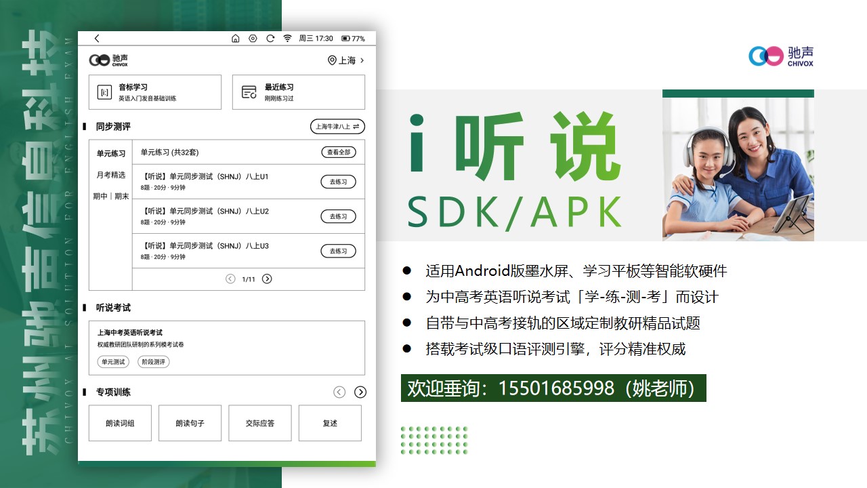The height and width of the screenshot is (488, 867).
Task: Click the Chivox logo in the app header
Action: [108, 60]
